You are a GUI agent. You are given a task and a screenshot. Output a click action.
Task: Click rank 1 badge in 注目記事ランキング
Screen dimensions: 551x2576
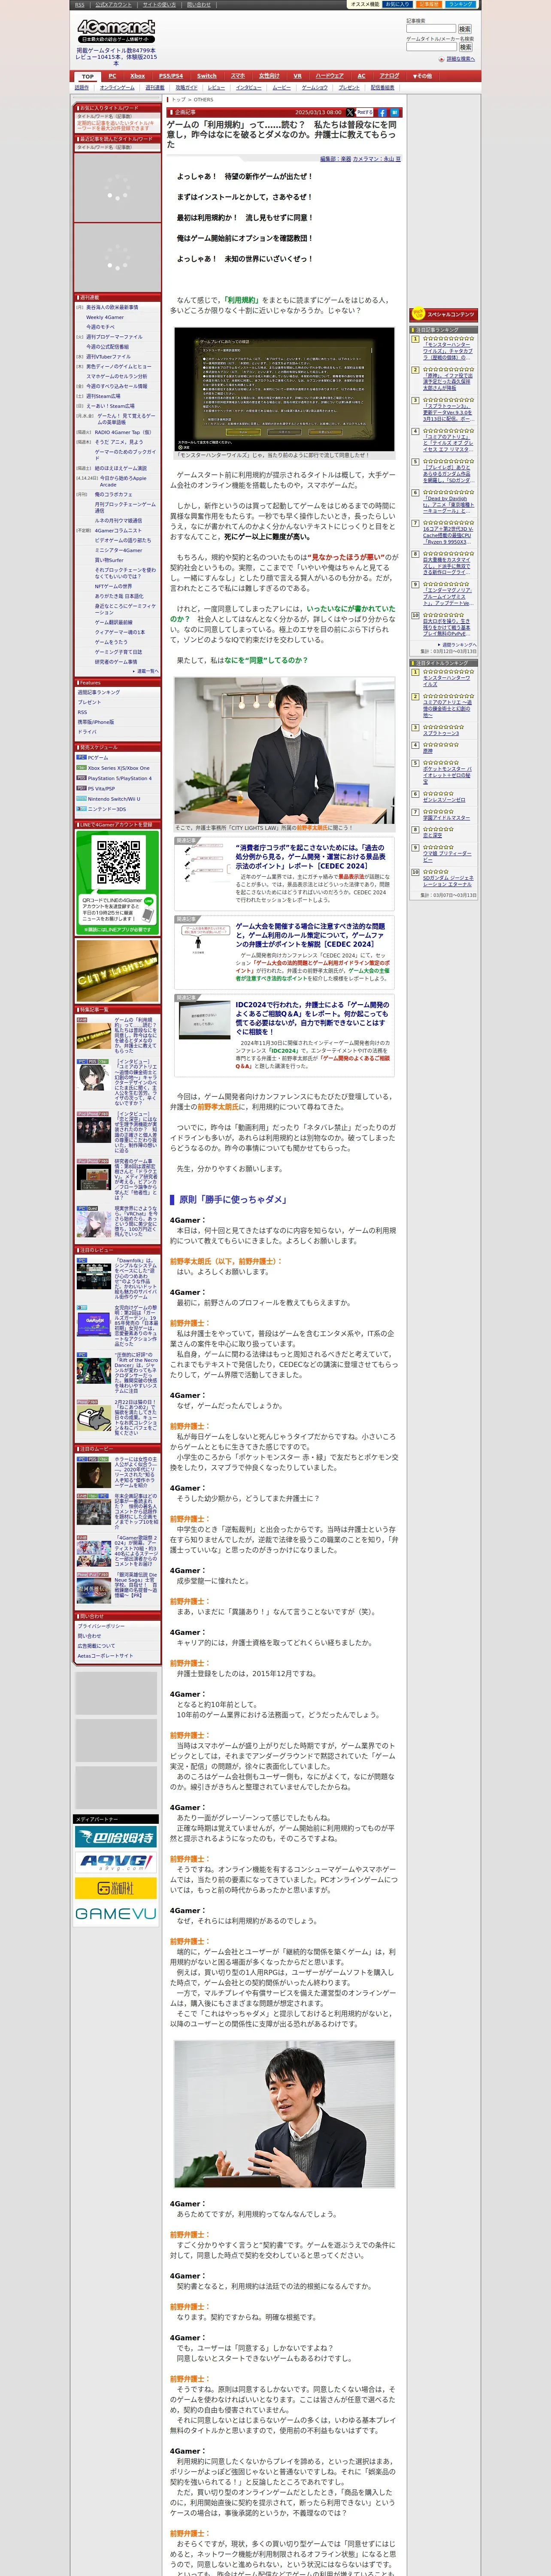click(416, 339)
